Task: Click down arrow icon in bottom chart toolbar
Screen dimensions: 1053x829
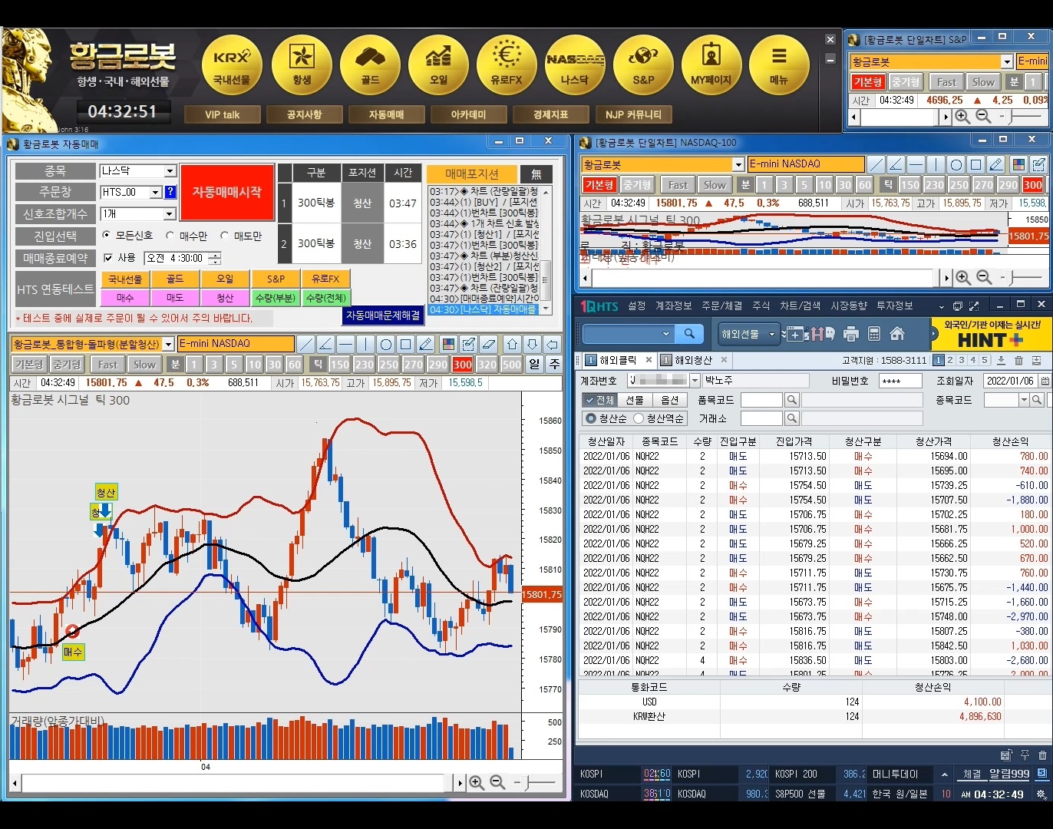Action: click(532, 344)
